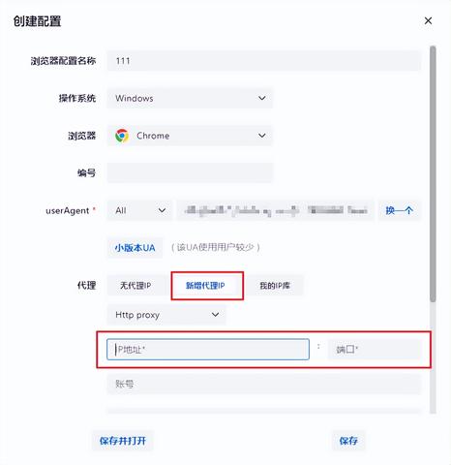
Task: Click the 编号 number input field
Action: [190, 173]
